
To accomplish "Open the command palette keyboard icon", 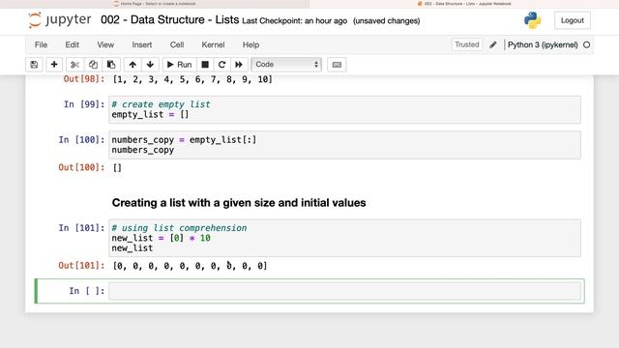I will pos(337,65).
